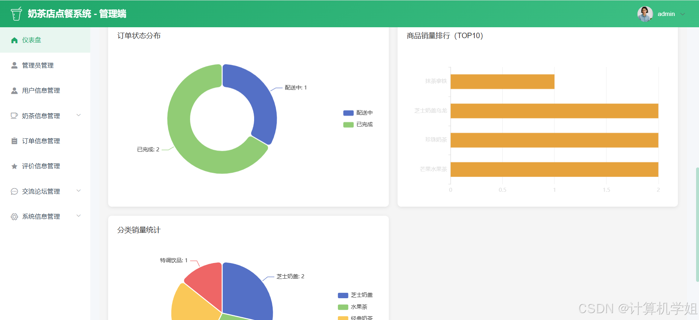Viewport: 699px width, 320px height.
Task: Expand the 系统信息管理 submenu chevron
Action: point(79,216)
